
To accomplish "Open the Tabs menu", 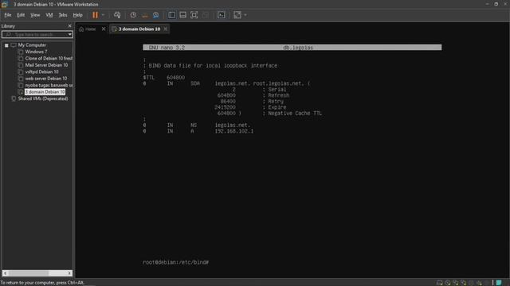I will coord(63,15).
